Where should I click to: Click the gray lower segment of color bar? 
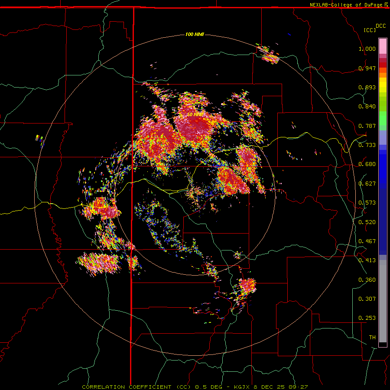point(383,301)
